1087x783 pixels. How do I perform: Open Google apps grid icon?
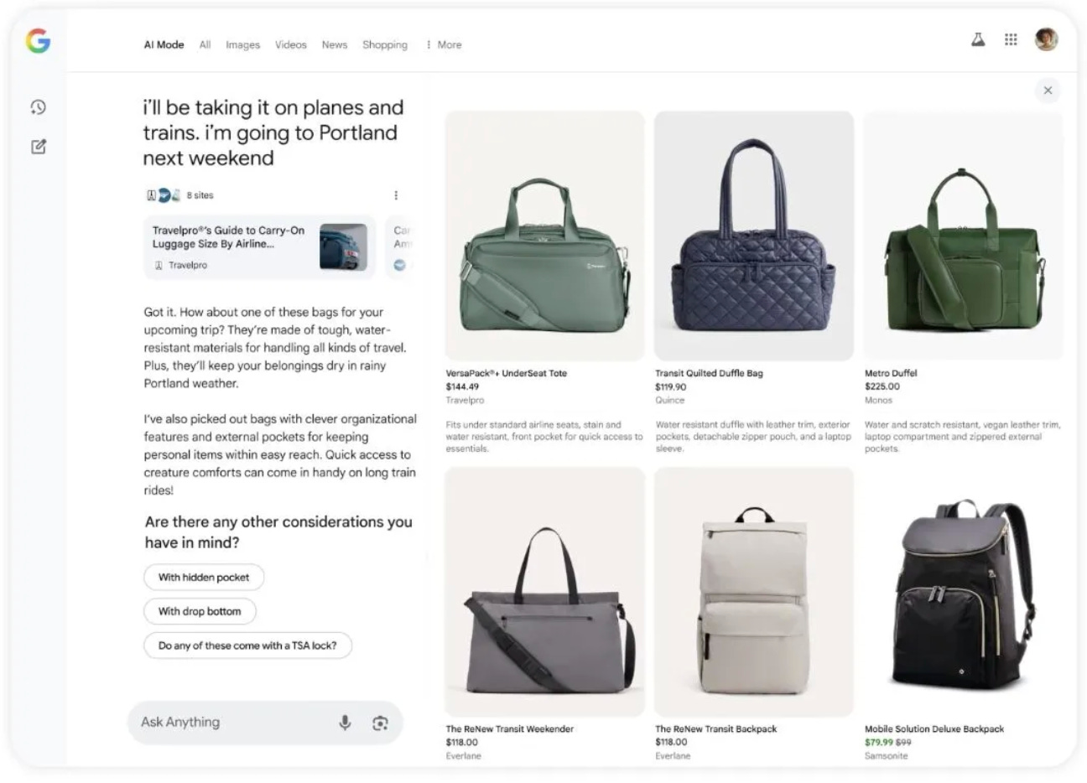click(x=1011, y=39)
